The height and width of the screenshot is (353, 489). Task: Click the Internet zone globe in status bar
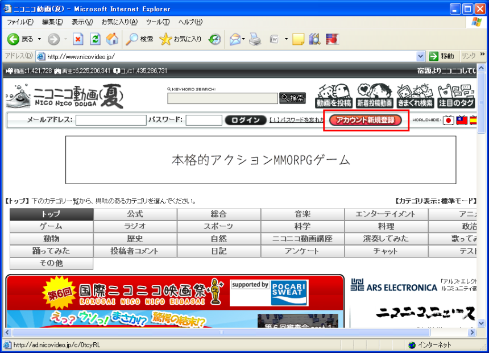click(412, 345)
